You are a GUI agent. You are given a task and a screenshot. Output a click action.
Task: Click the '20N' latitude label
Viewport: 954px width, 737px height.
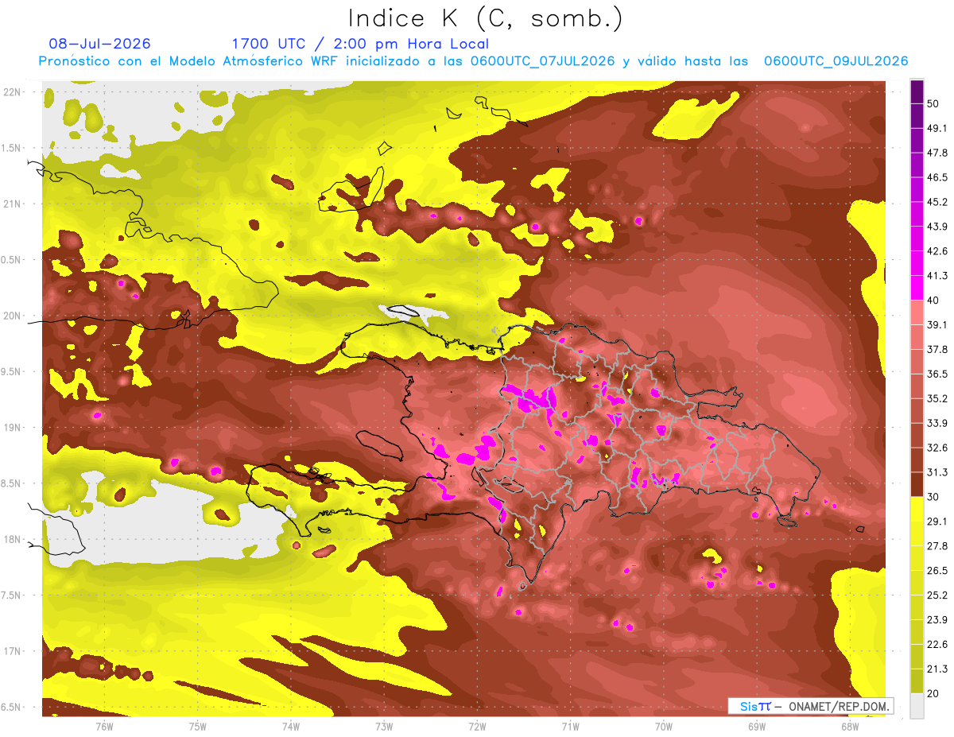pyautogui.click(x=13, y=316)
